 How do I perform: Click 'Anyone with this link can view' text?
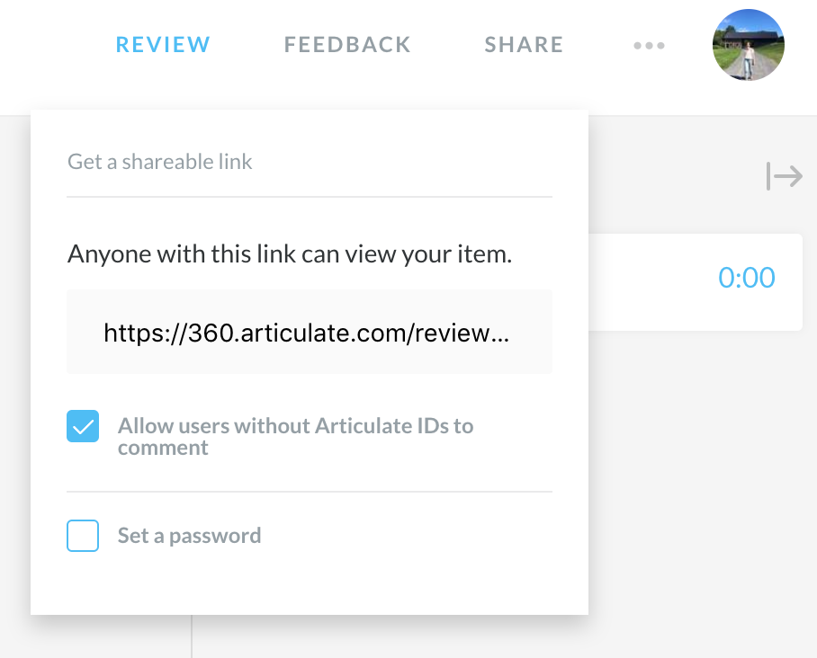[x=290, y=254]
